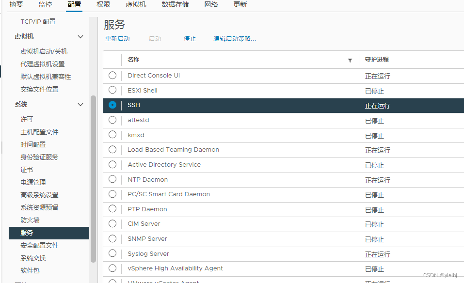The width and height of the screenshot is (464, 283).
Task: Open 证书 settings
Action: pos(27,170)
